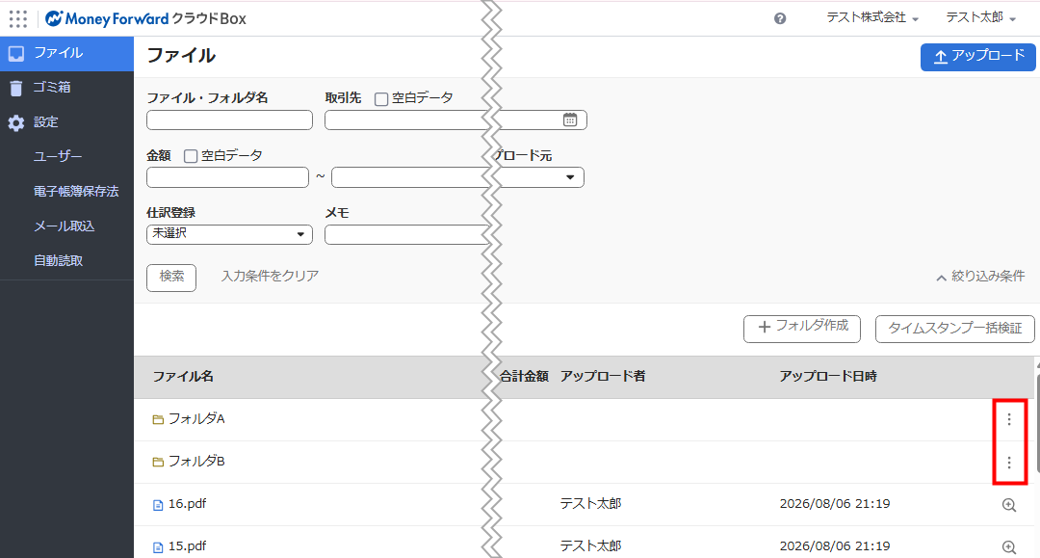
Task: Open file 15.pdf
Action: click(x=187, y=546)
